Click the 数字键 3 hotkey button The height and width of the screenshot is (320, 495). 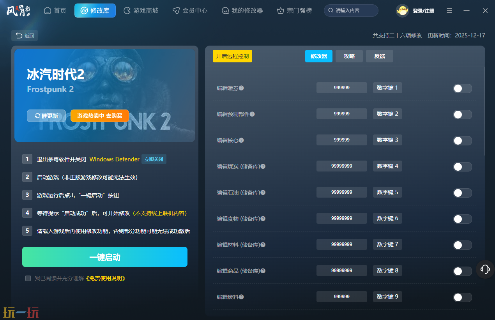coord(387,140)
